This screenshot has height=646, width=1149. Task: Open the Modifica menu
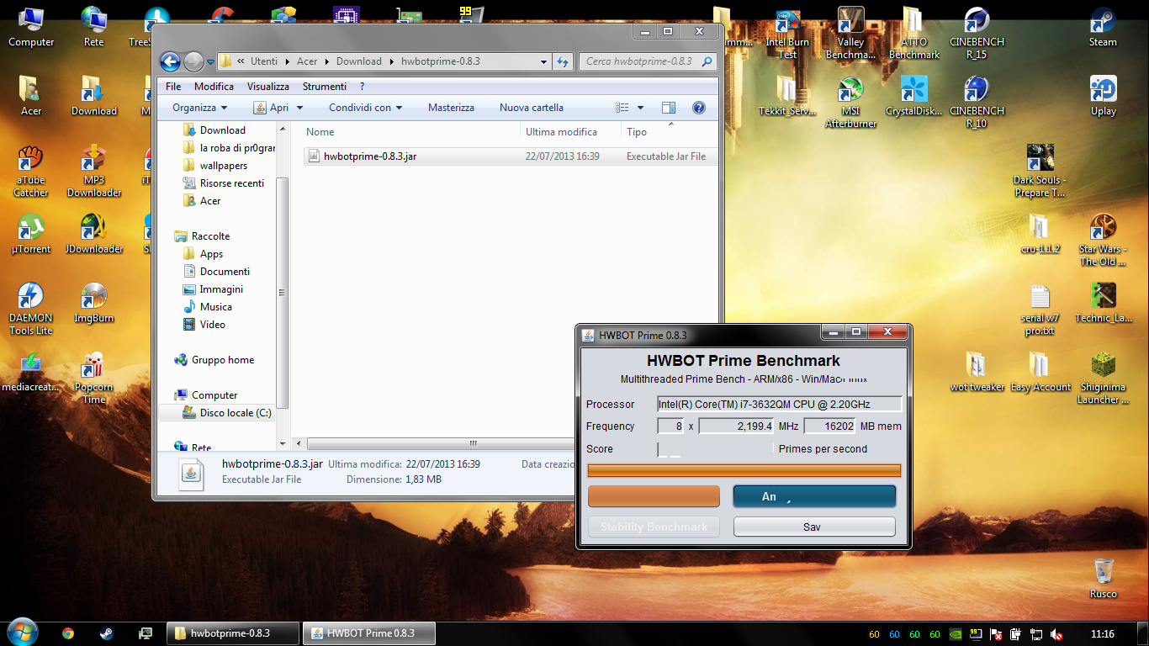[x=214, y=87]
